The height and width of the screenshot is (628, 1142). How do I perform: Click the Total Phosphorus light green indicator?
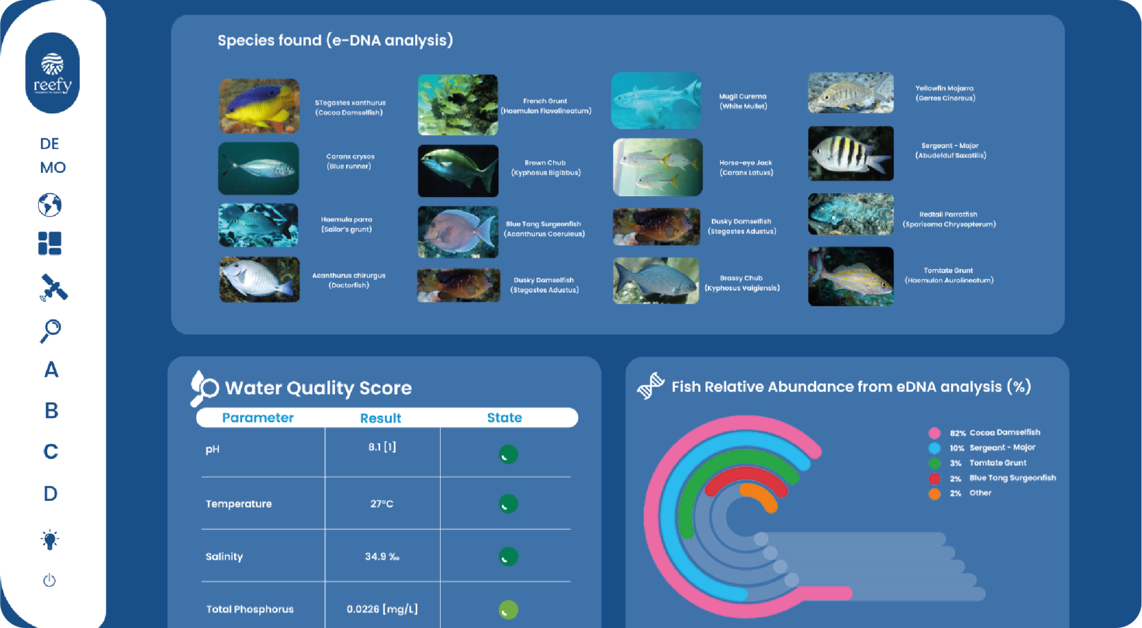(509, 610)
